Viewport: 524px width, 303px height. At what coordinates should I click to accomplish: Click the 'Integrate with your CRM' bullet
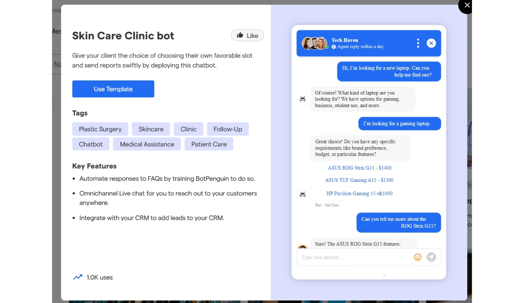152,218
